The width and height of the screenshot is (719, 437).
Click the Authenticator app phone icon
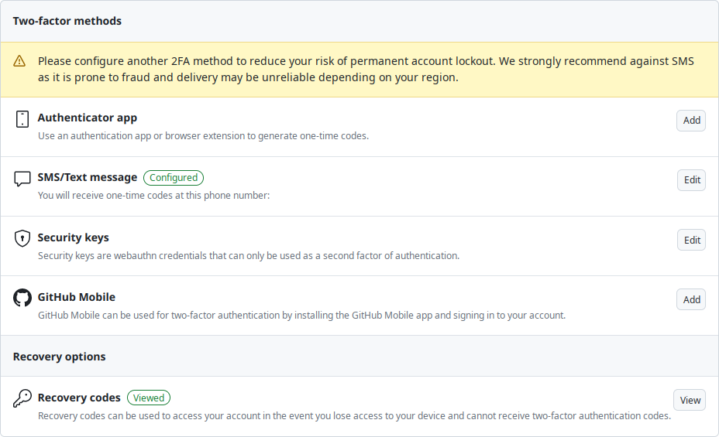(22, 119)
